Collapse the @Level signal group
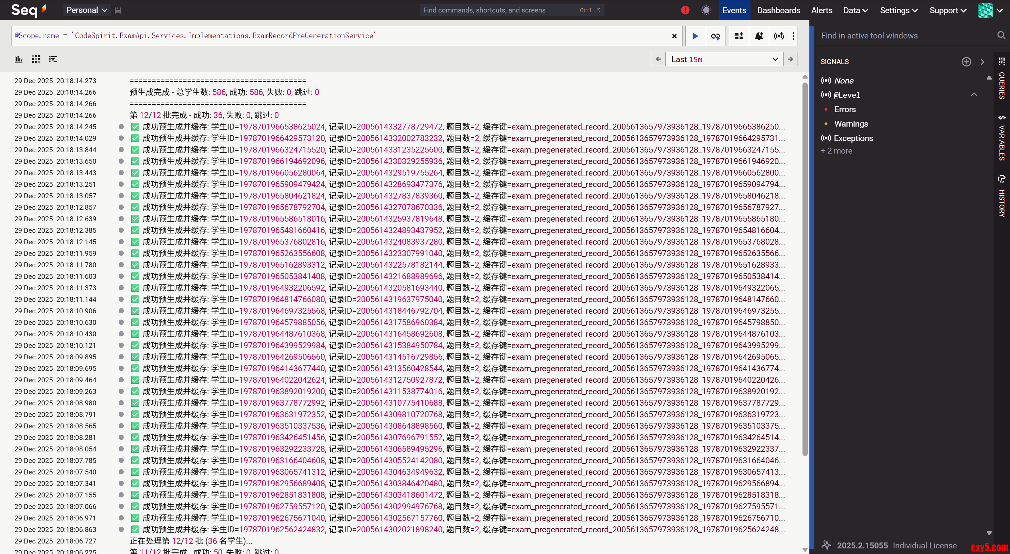This screenshot has height=554, width=1010. pyautogui.click(x=974, y=94)
